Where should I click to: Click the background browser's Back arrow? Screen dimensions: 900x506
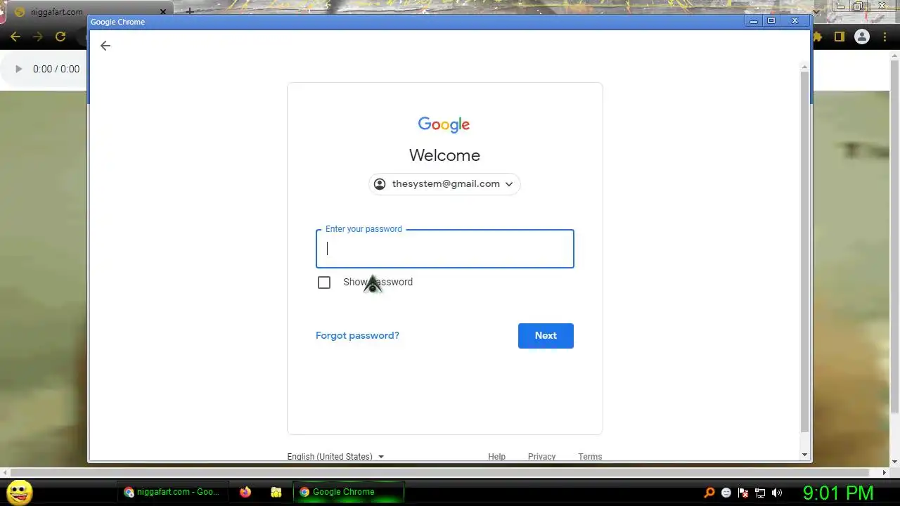[15, 37]
